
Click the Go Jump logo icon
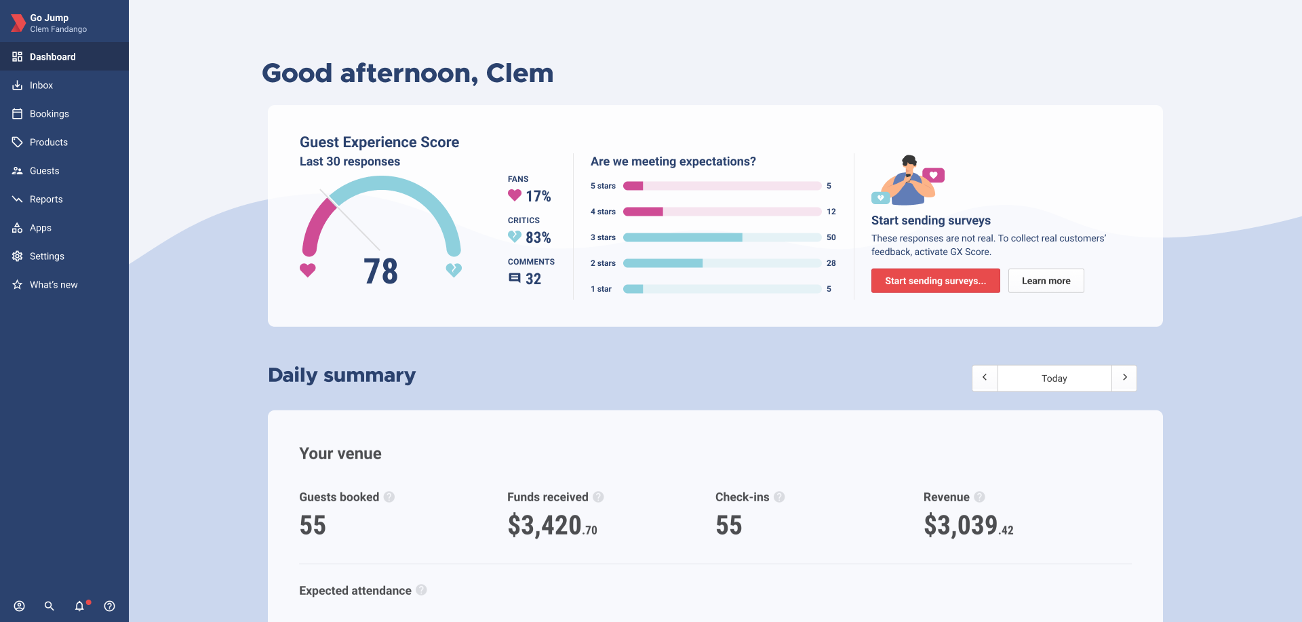tap(18, 23)
